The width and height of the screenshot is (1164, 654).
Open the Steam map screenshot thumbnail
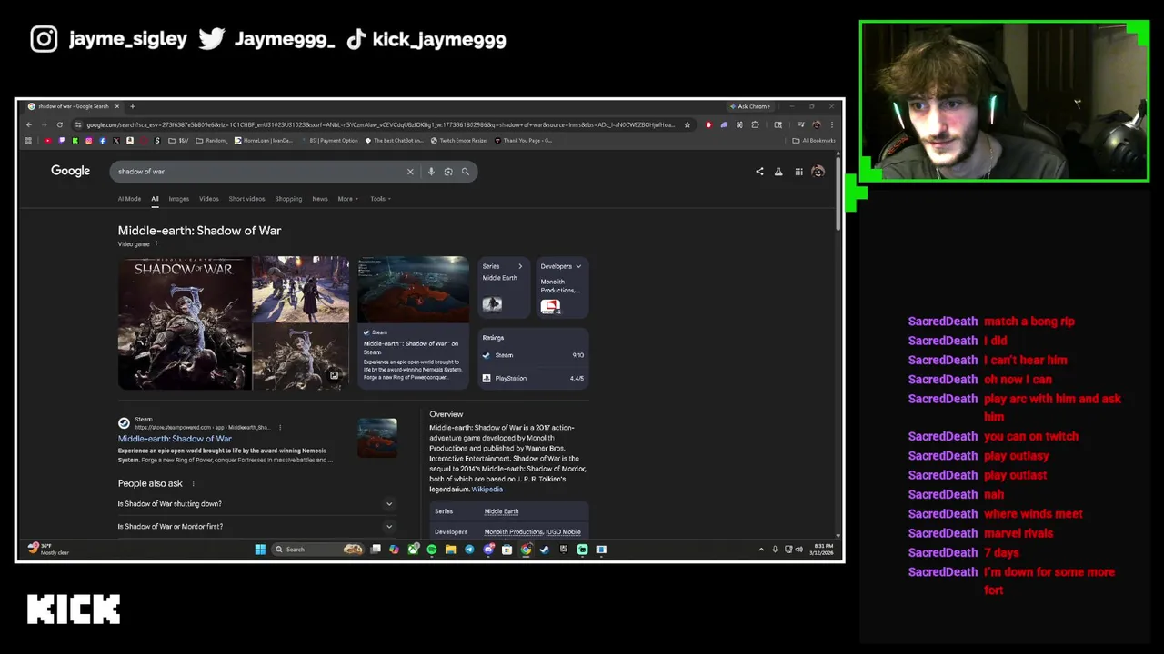click(413, 290)
